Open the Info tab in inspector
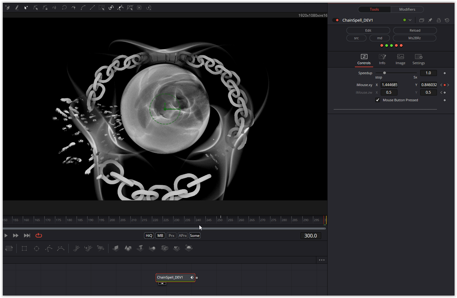Screen dimensions: 457x298 click(382, 59)
